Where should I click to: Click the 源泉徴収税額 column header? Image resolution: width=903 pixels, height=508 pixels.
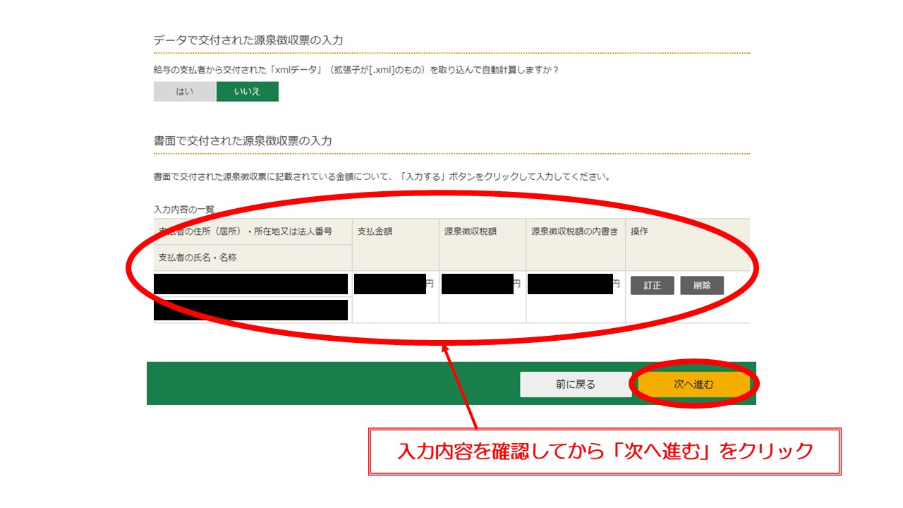pyautogui.click(x=483, y=245)
